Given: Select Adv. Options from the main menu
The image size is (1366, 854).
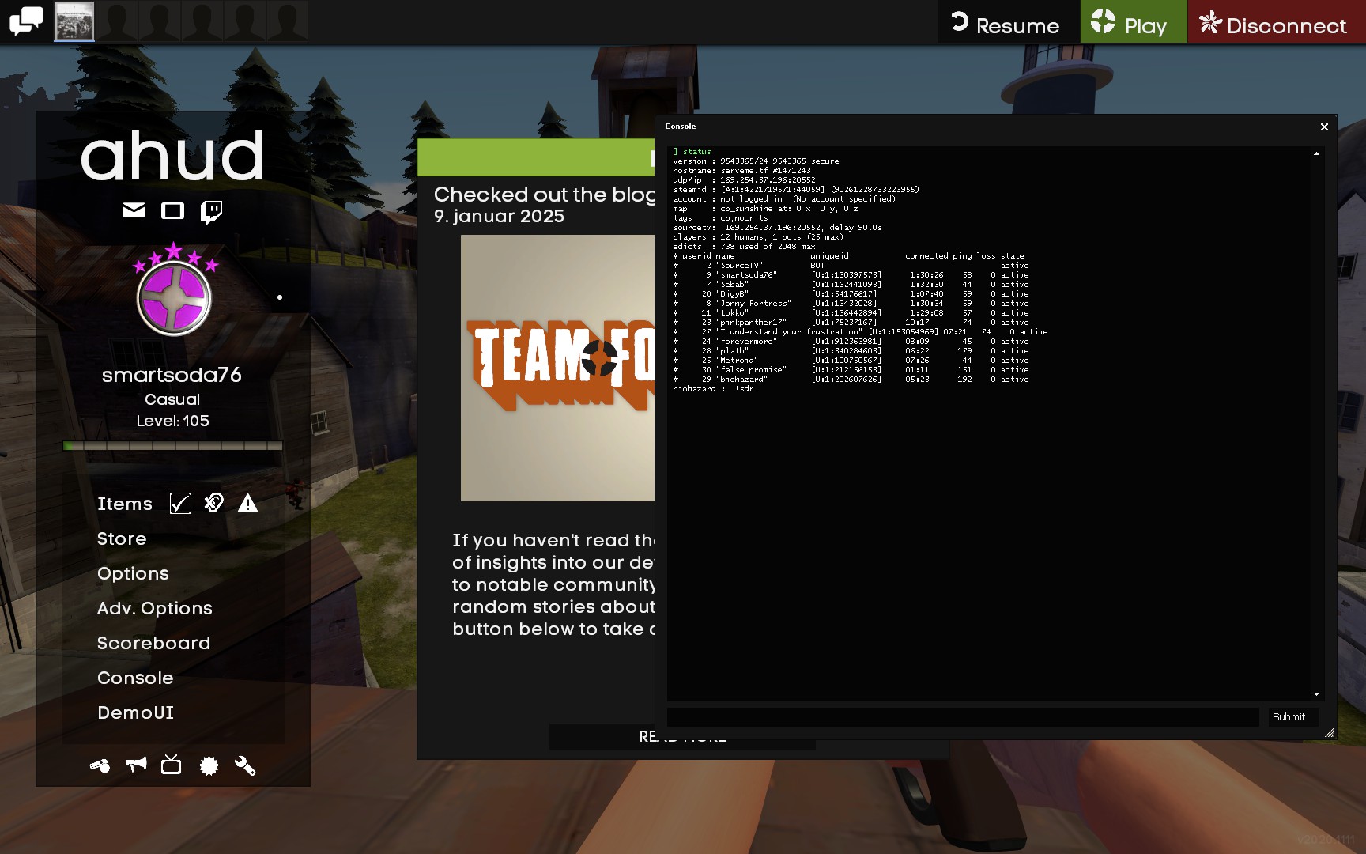Looking at the screenshot, I should tap(154, 608).
